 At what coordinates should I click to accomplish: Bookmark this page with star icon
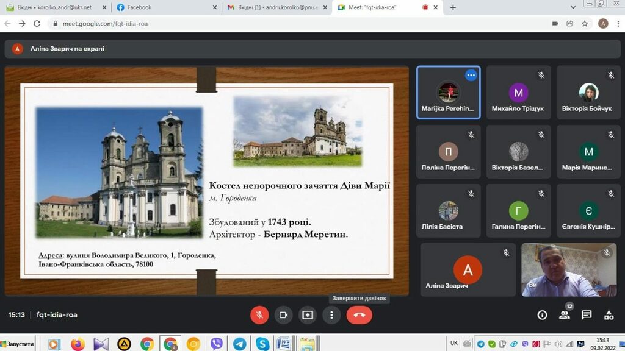pyautogui.click(x=585, y=24)
